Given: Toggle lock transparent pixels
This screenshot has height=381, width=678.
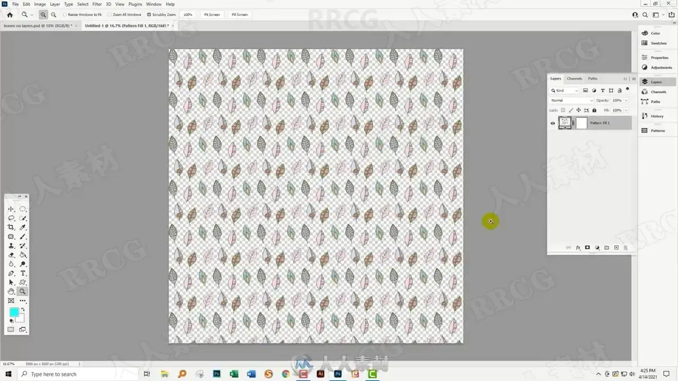Looking at the screenshot, I should [x=563, y=110].
